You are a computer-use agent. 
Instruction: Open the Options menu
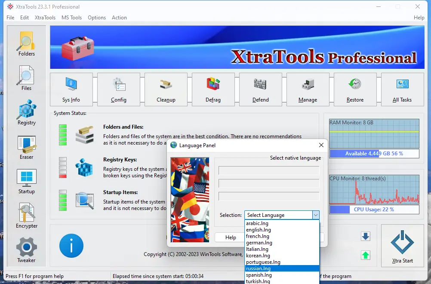click(x=96, y=18)
